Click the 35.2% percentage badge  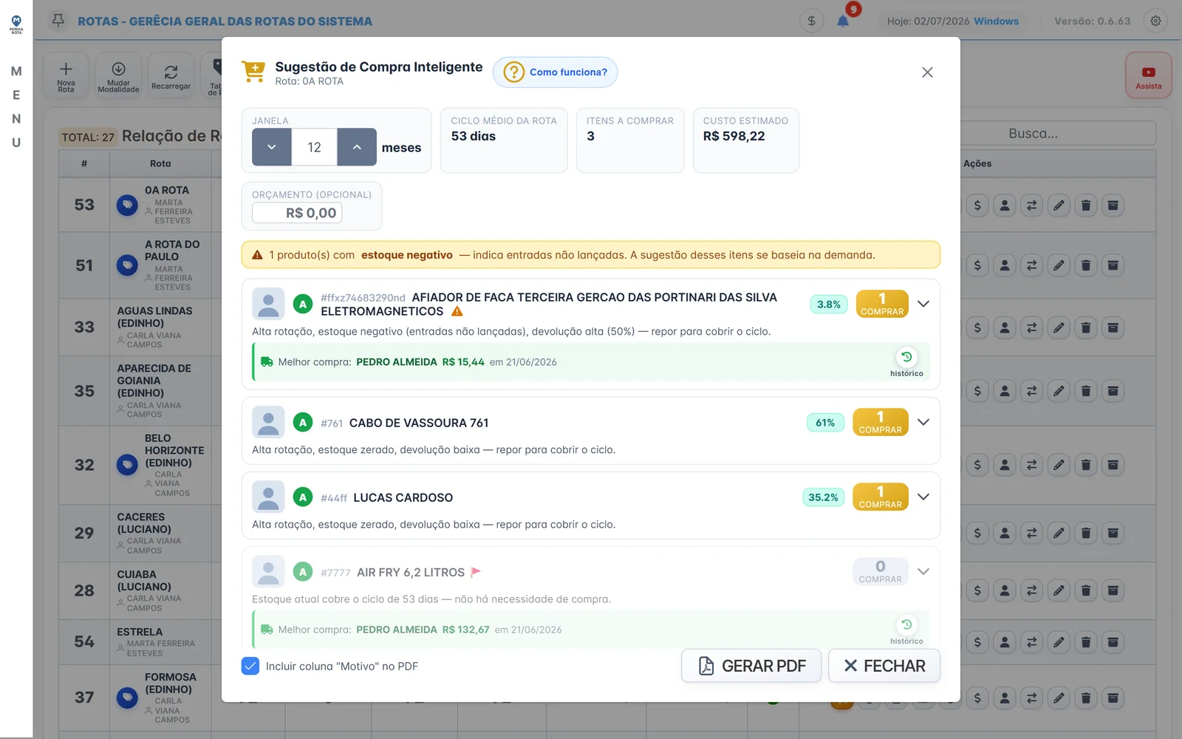pos(823,497)
